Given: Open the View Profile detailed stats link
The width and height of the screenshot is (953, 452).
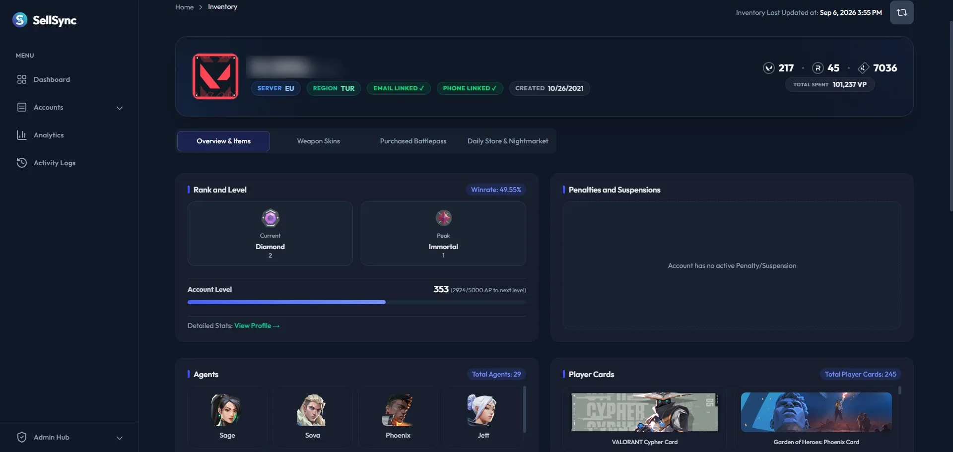Looking at the screenshot, I should pos(257,325).
